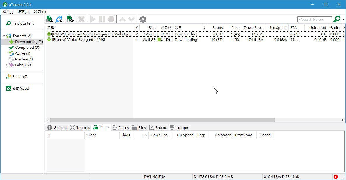This screenshot has width=346, height=180.
Task: Open the Files tab
Action: [x=139, y=128]
